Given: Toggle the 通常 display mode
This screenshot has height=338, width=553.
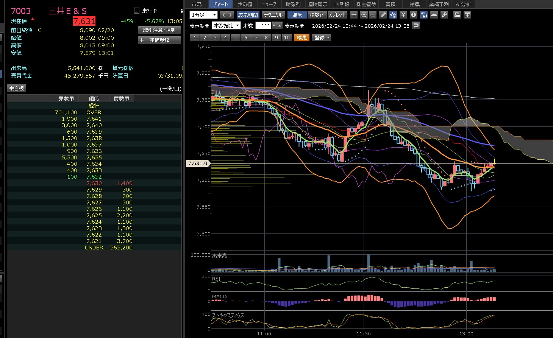Looking at the screenshot, I should tap(297, 15).
